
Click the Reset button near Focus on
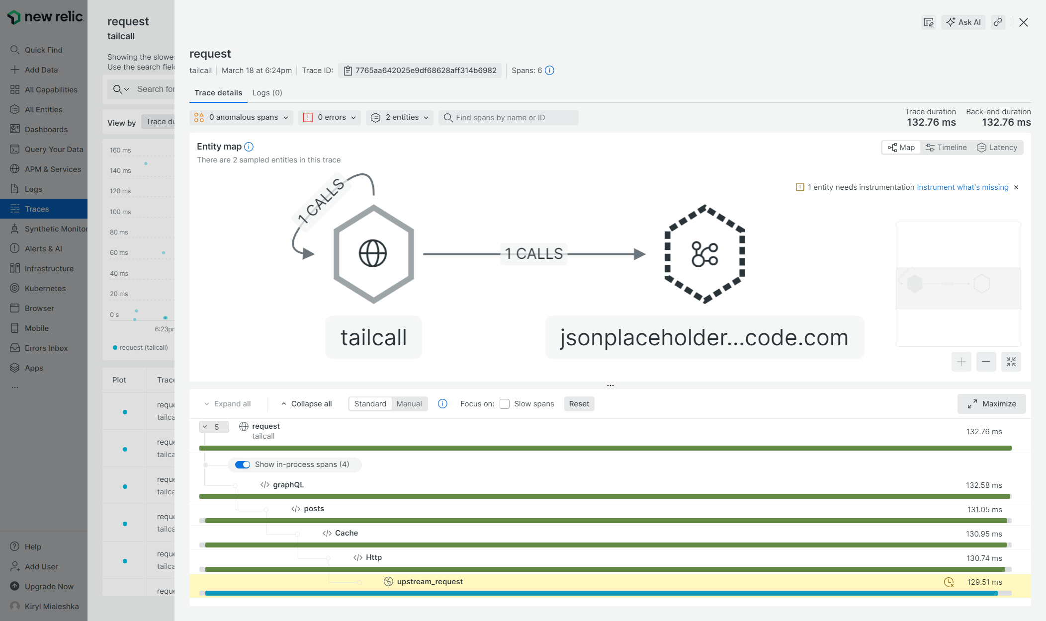coord(579,403)
